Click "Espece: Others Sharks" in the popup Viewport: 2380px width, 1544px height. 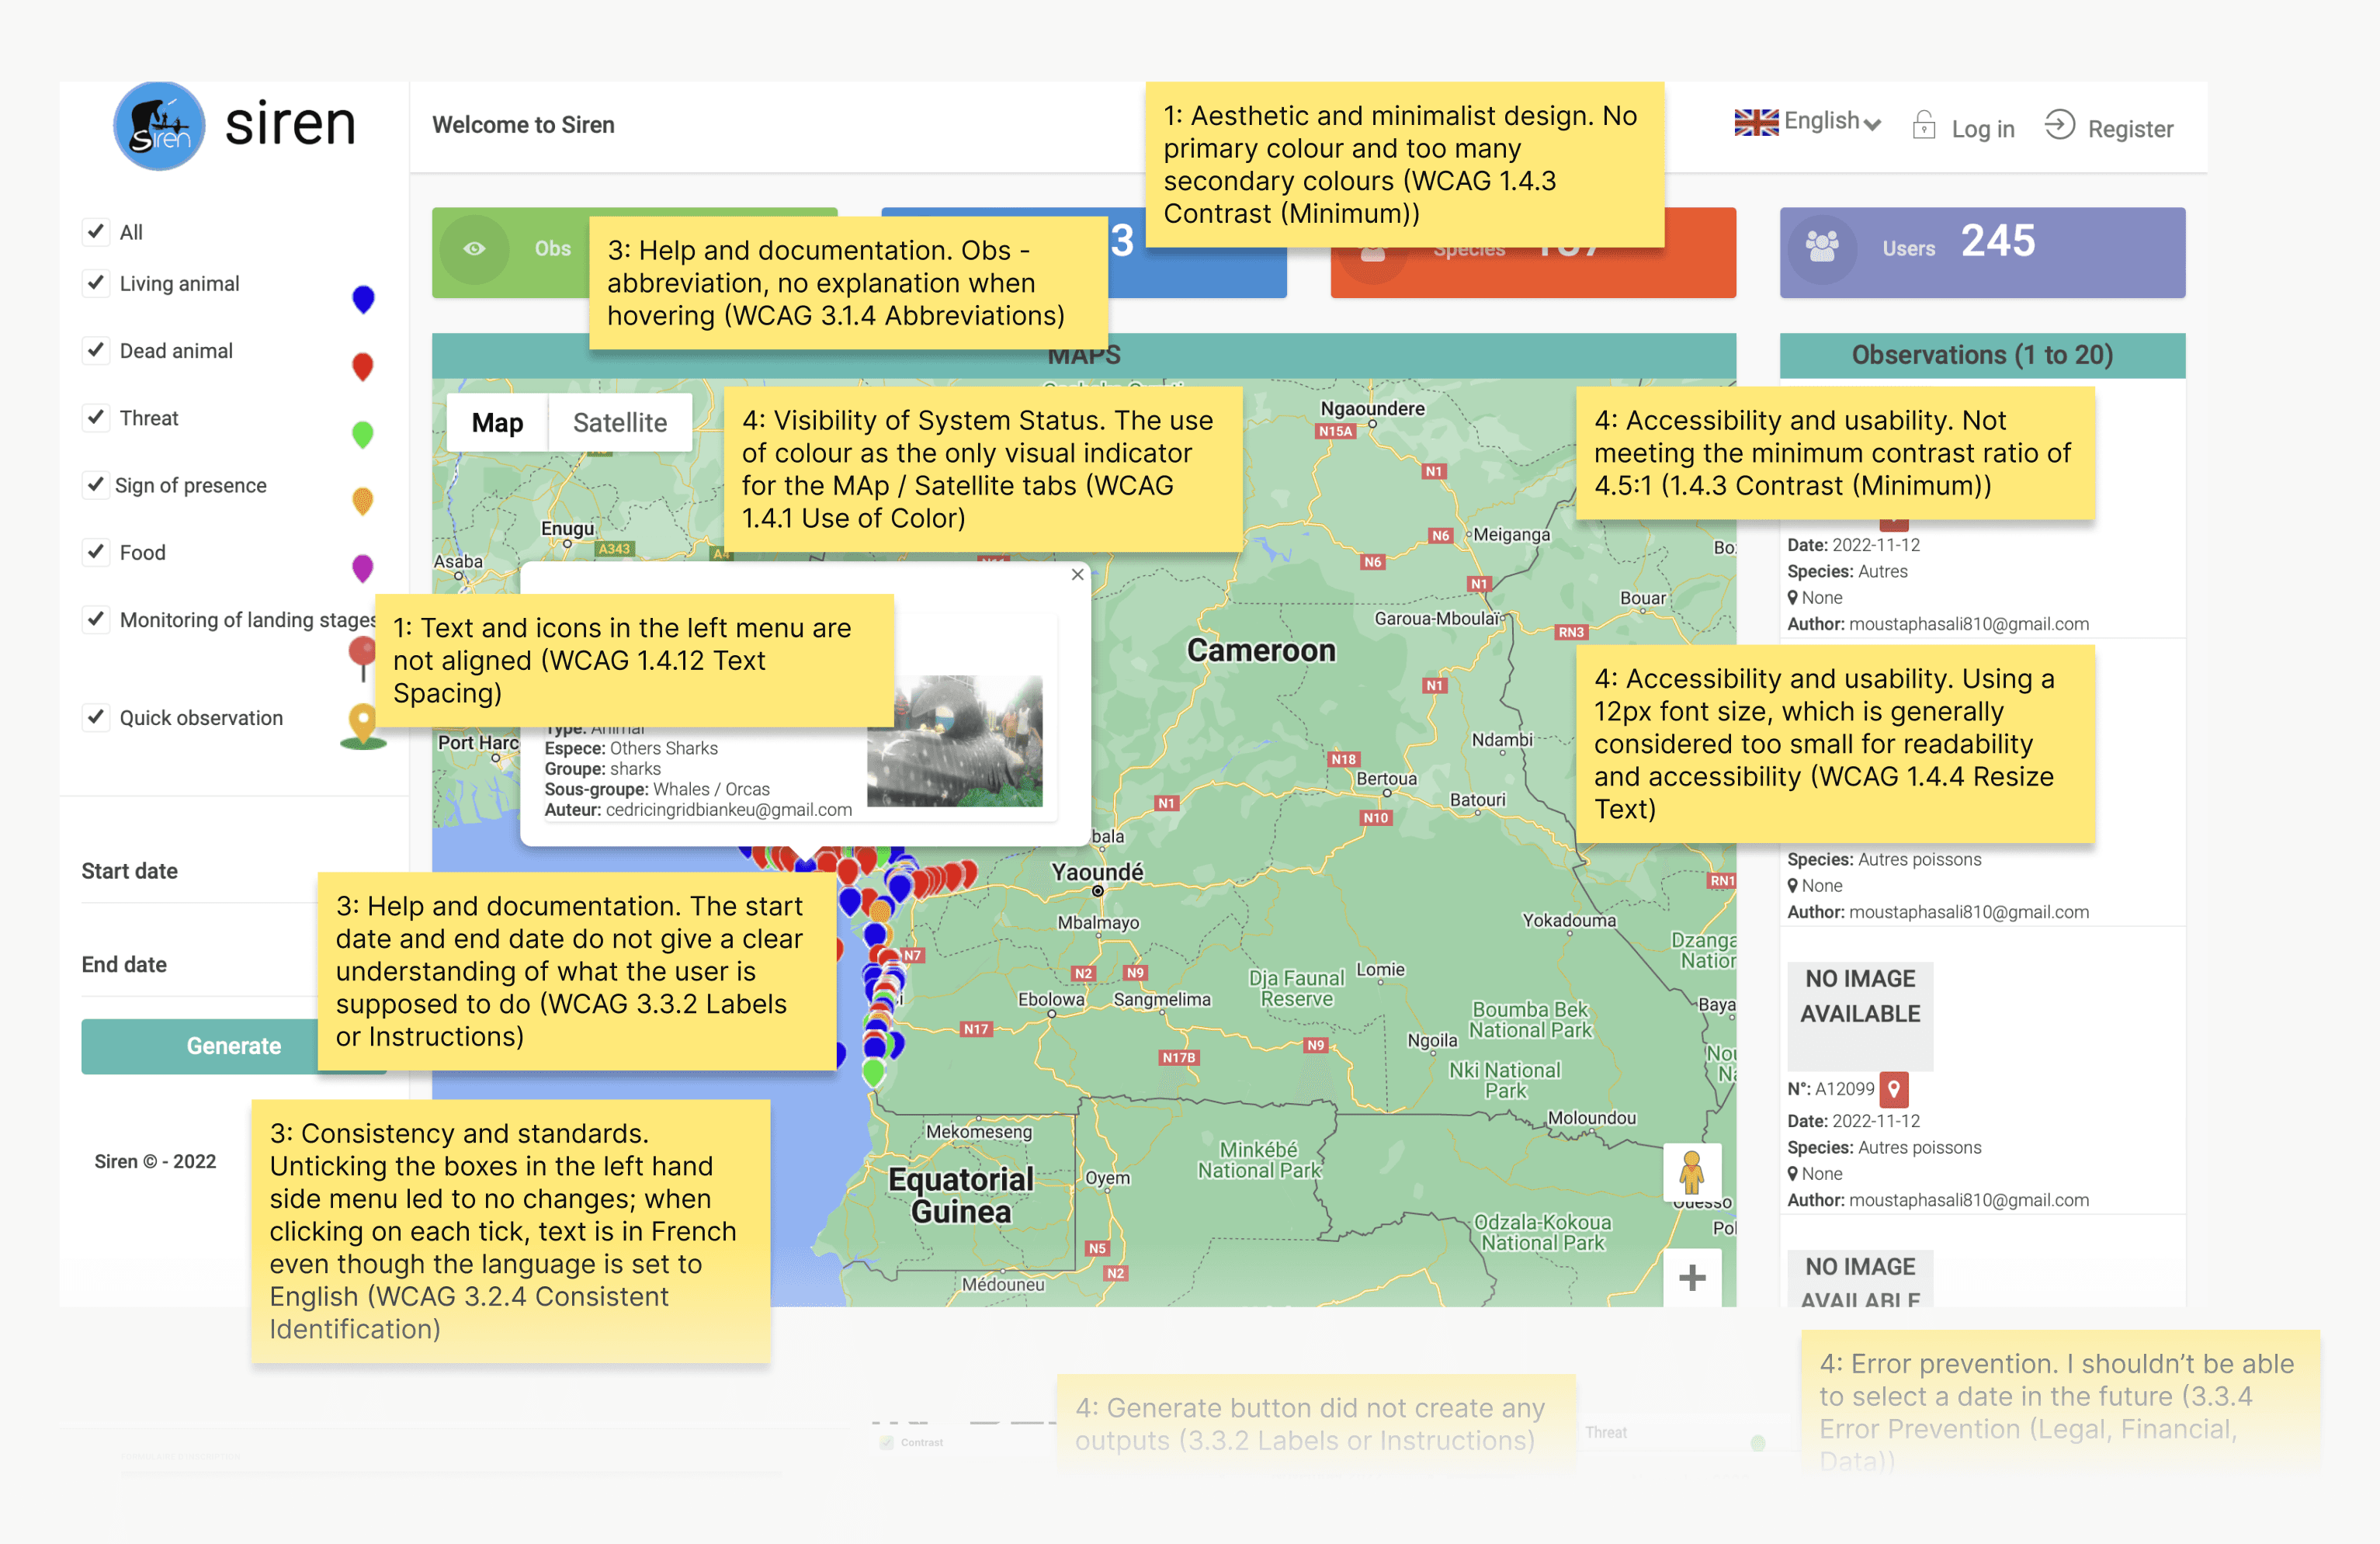point(631,748)
